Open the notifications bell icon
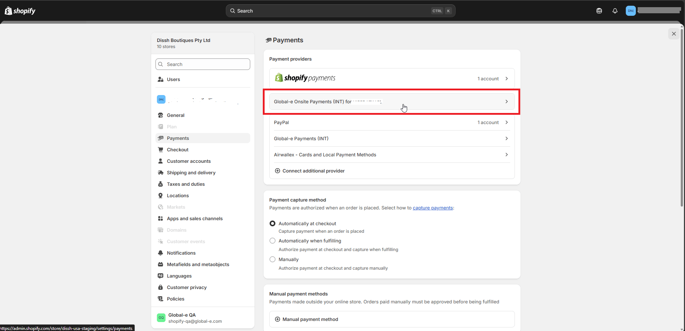Viewport: 685px width, 331px height. click(x=615, y=11)
